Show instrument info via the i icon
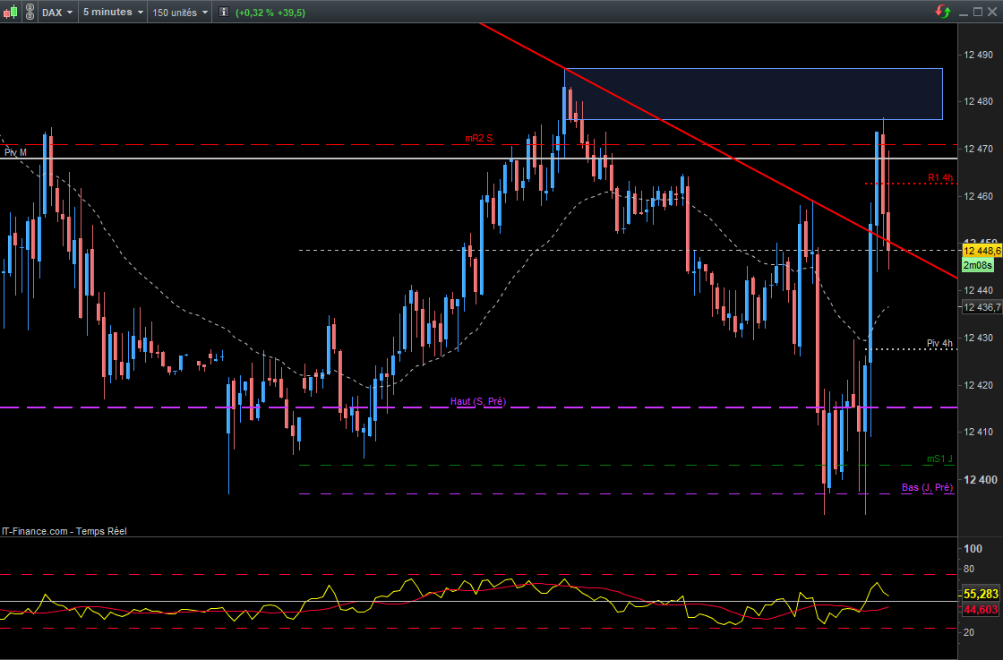The image size is (1003, 660). (x=223, y=13)
